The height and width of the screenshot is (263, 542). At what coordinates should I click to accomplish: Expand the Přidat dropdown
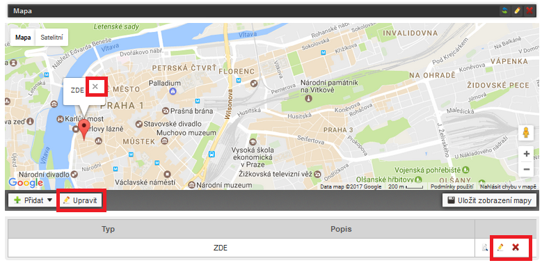(32, 200)
